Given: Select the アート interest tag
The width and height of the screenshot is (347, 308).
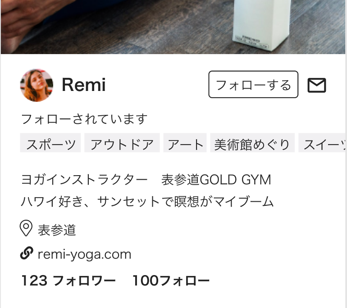Looking at the screenshot, I should click(185, 143).
